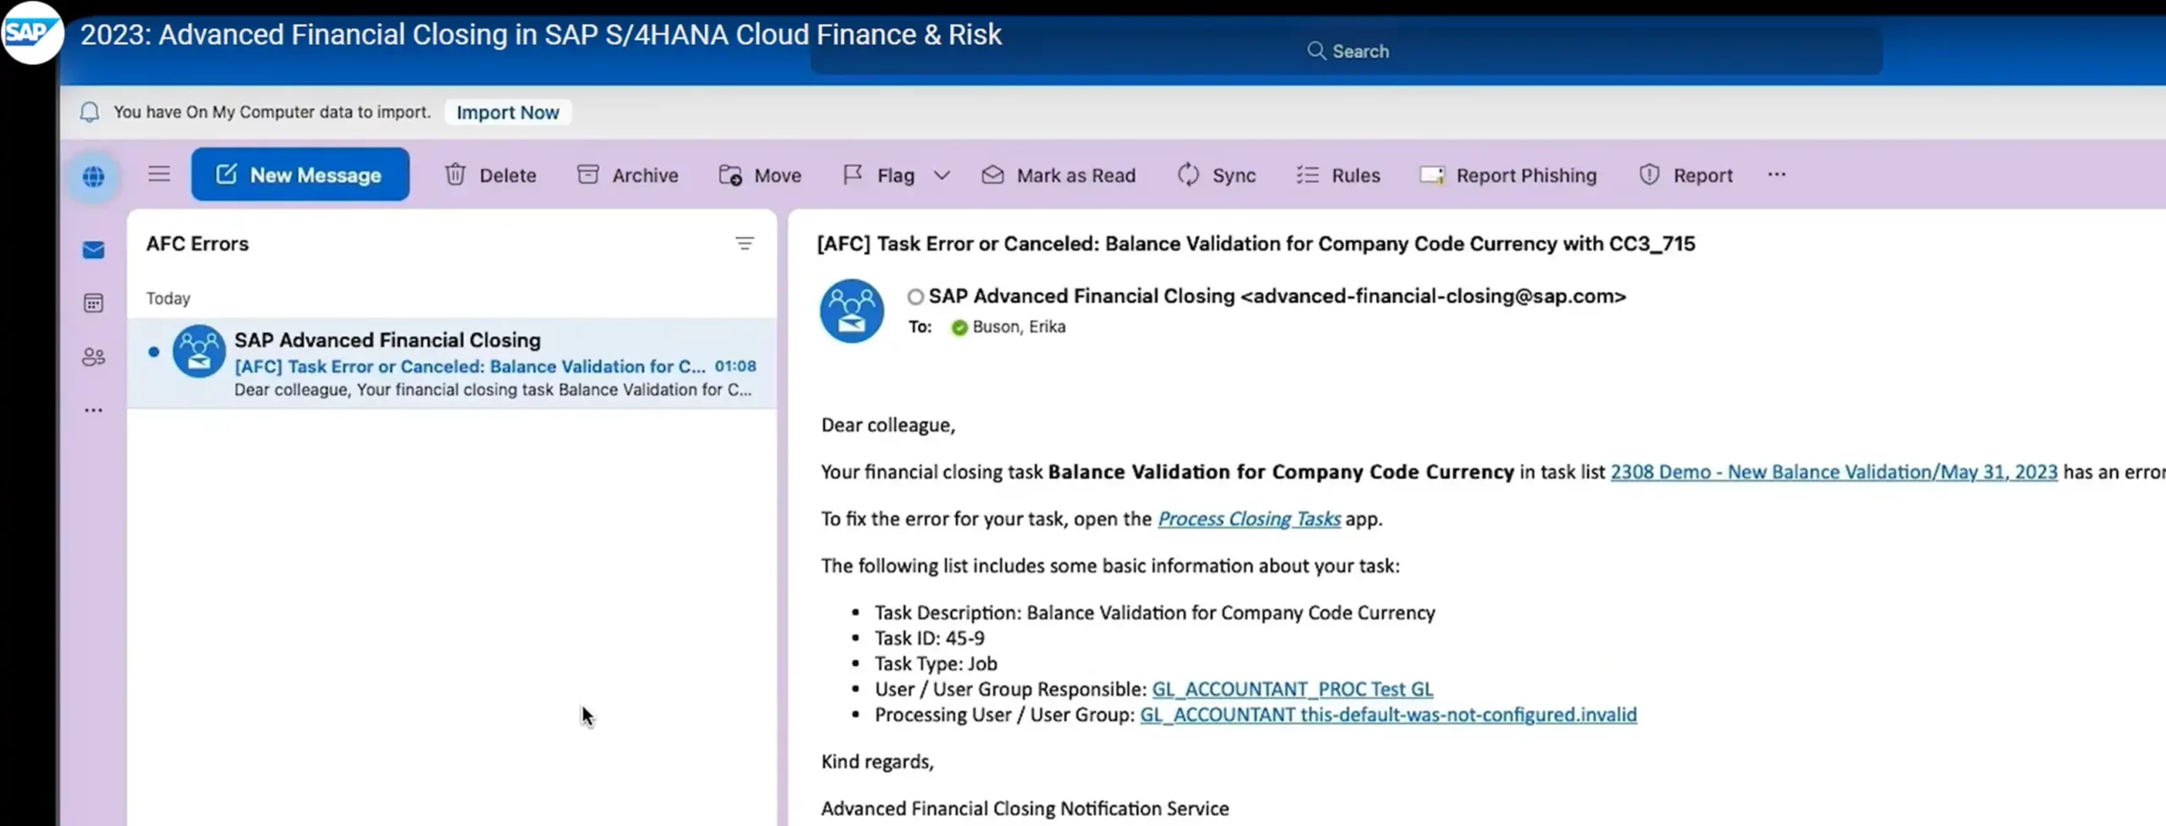Click the video title text at top
The height and width of the screenshot is (826, 2166).
point(541,35)
